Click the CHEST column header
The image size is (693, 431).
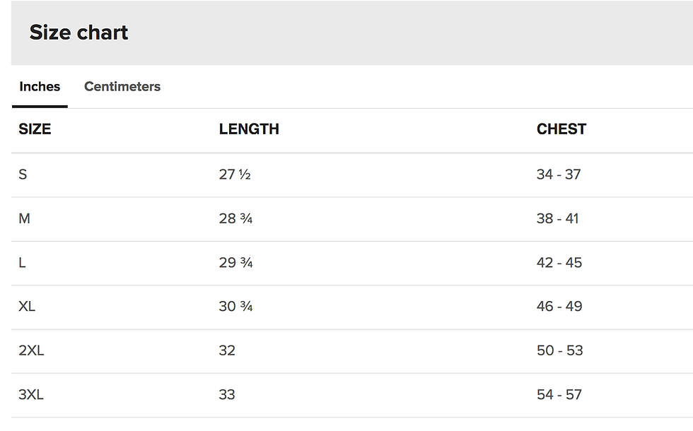tap(561, 129)
